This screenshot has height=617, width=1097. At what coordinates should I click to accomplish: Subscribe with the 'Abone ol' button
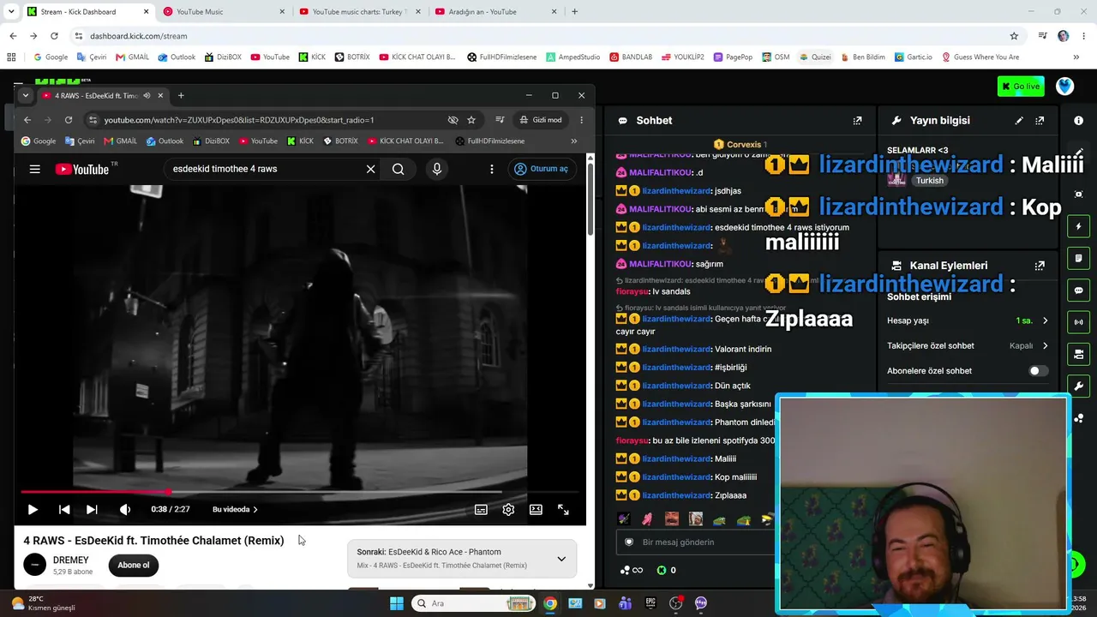click(134, 565)
